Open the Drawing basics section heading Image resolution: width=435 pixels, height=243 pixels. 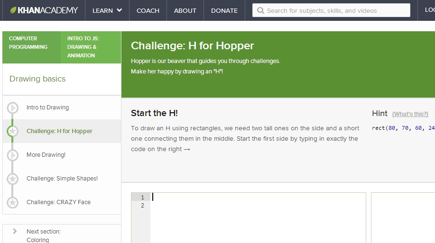click(x=37, y=79)
